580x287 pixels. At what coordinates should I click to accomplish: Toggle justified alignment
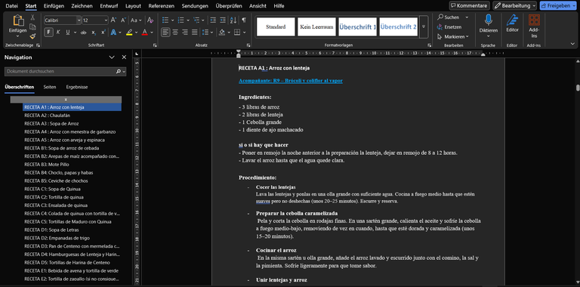pyautogui.click(x=195, y=32)
